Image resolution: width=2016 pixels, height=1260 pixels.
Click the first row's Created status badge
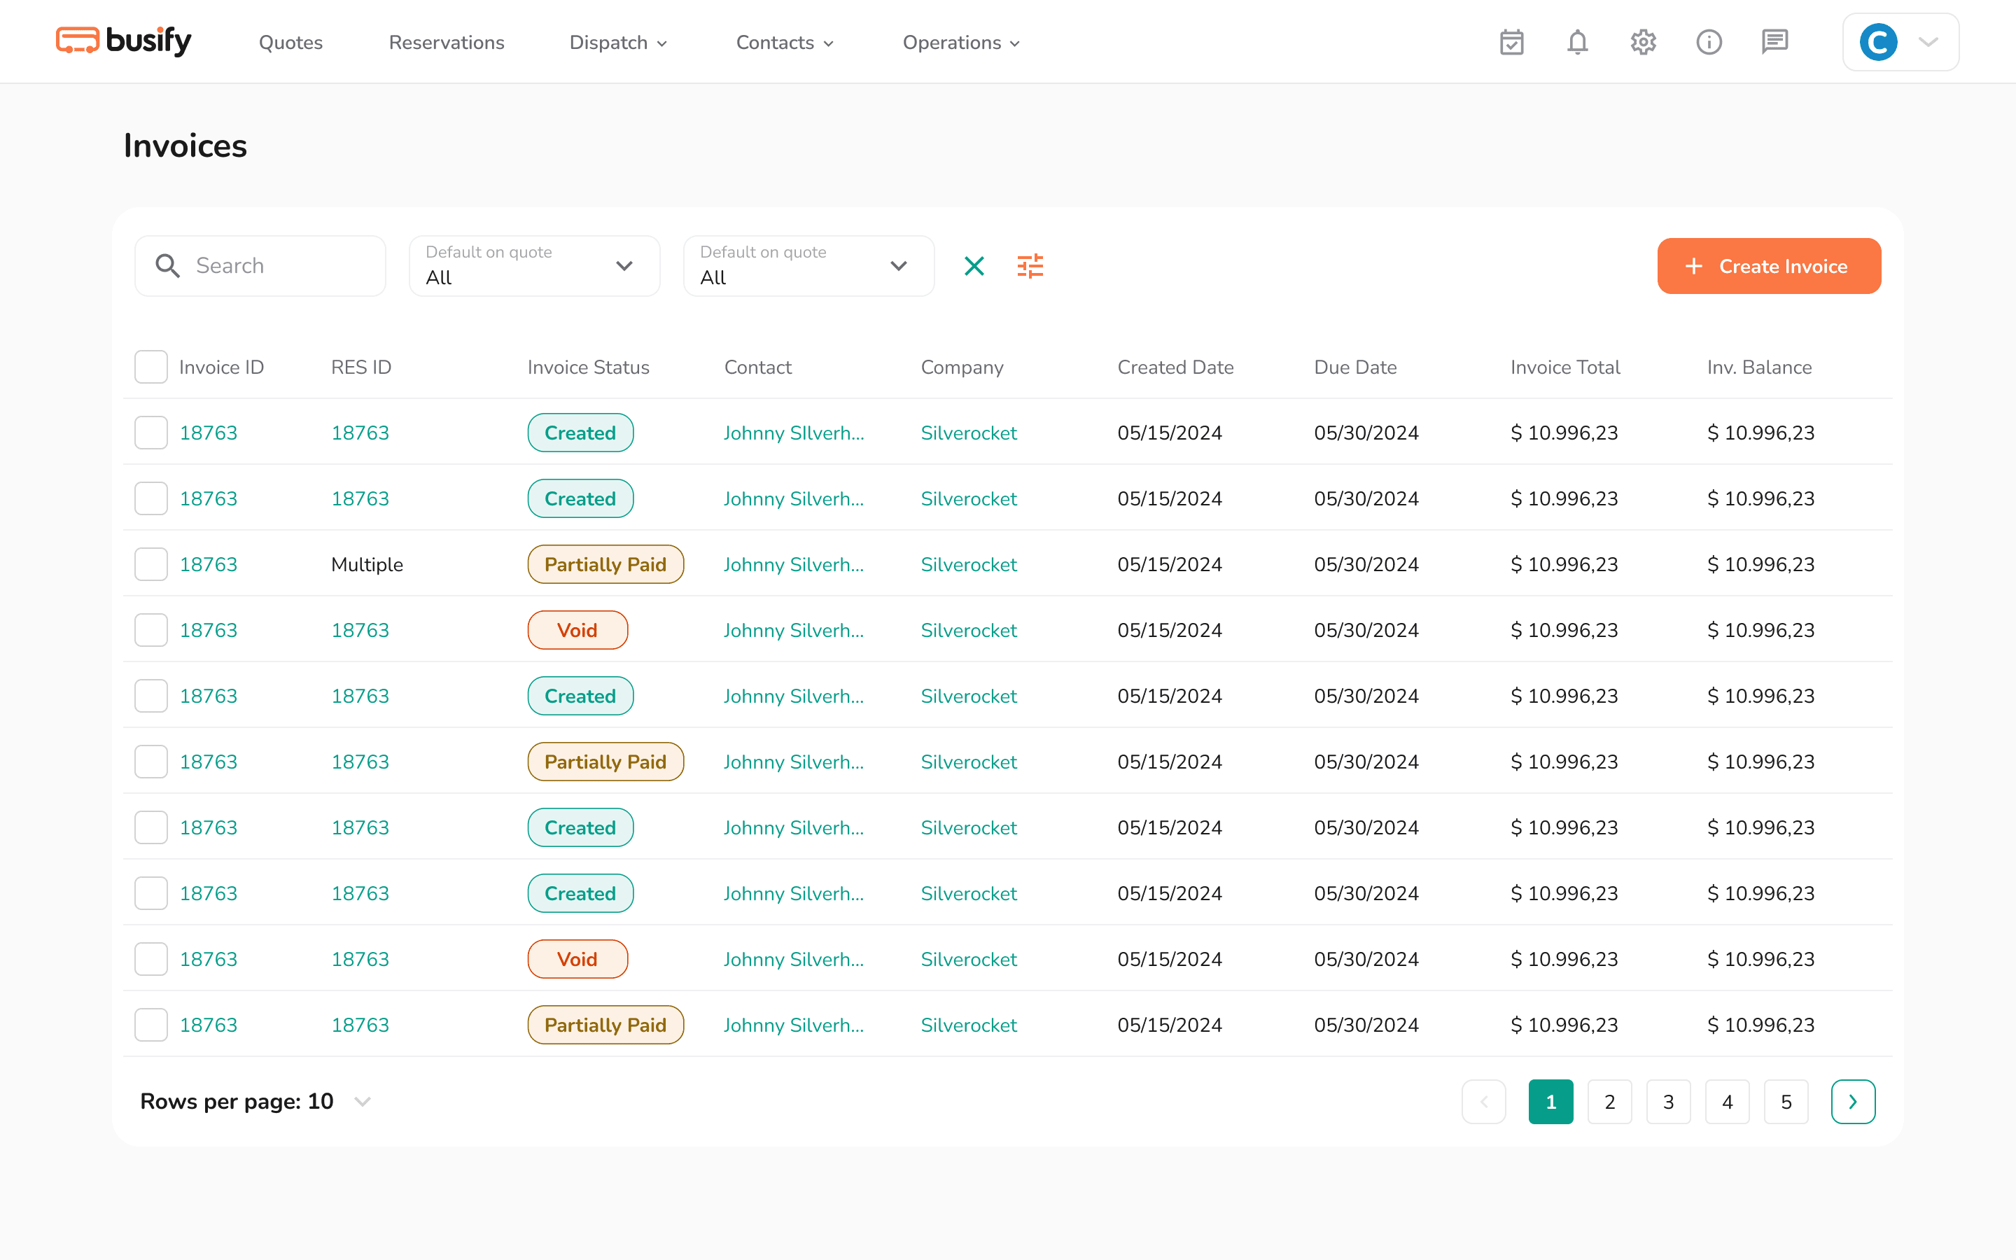580,433
